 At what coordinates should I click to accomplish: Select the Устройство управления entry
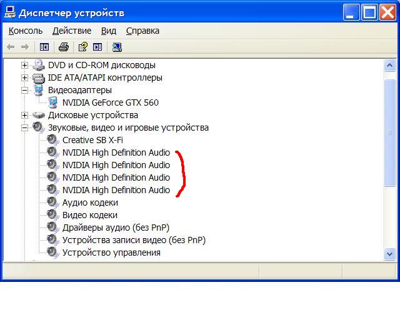[x=111, y=252]
